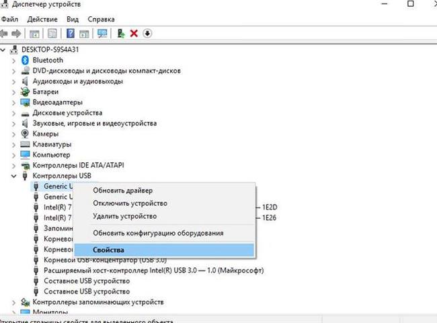This screenshot has height=323, width=437.
Task: Click the red X uninstall icon
Action: tap(134, 34)
